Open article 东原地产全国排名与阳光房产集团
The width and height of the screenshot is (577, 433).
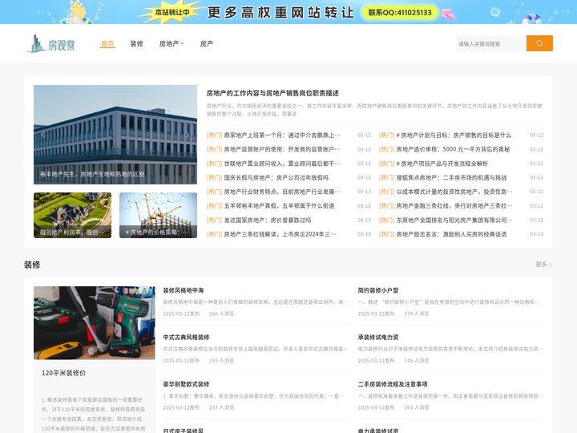[454, 220]
